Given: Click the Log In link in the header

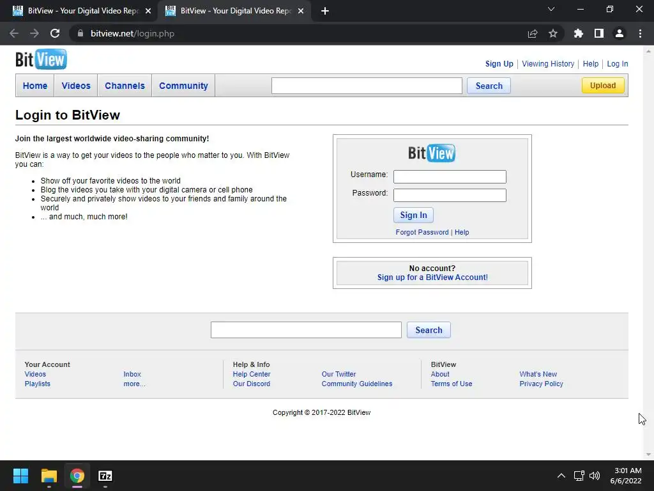Looking at the screenshot, I should click(x=618, y=64).
